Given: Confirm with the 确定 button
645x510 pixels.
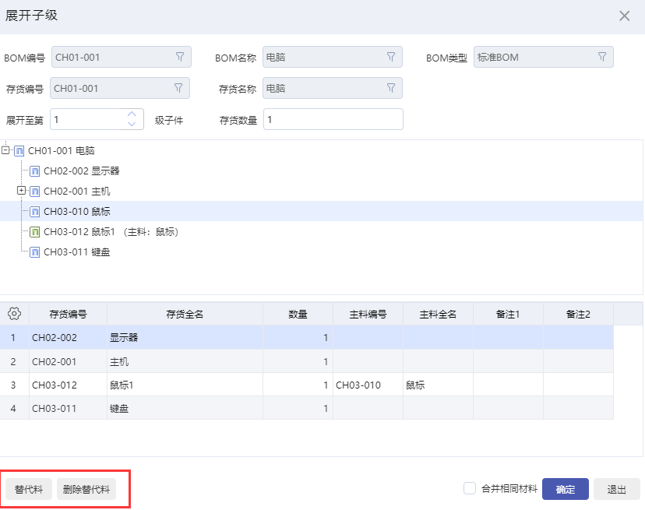Looking at the screenshot, I should click(565, 489).
